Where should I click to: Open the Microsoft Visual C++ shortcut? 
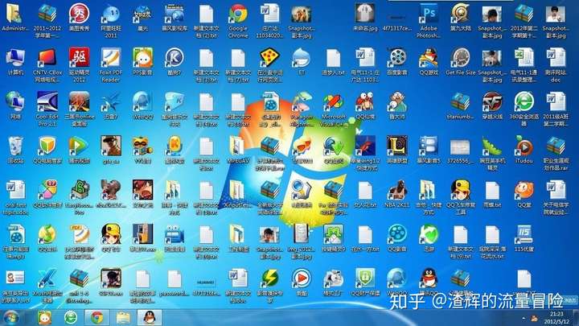pos(334,102)
